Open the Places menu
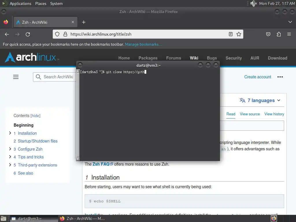The image size is (296, 222). click(40, 3)
